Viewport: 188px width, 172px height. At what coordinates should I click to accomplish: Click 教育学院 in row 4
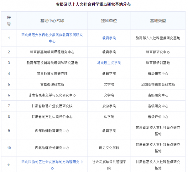(x=109, y=74)
